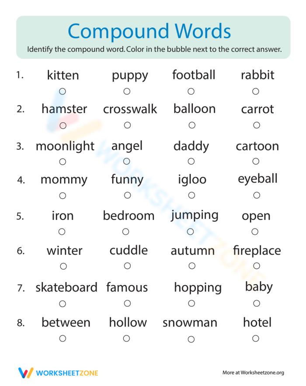The width and height of the screenshot is (306, 386).
Task: Fill the bubble below fireplace
Action: click(x=257, y=265)
